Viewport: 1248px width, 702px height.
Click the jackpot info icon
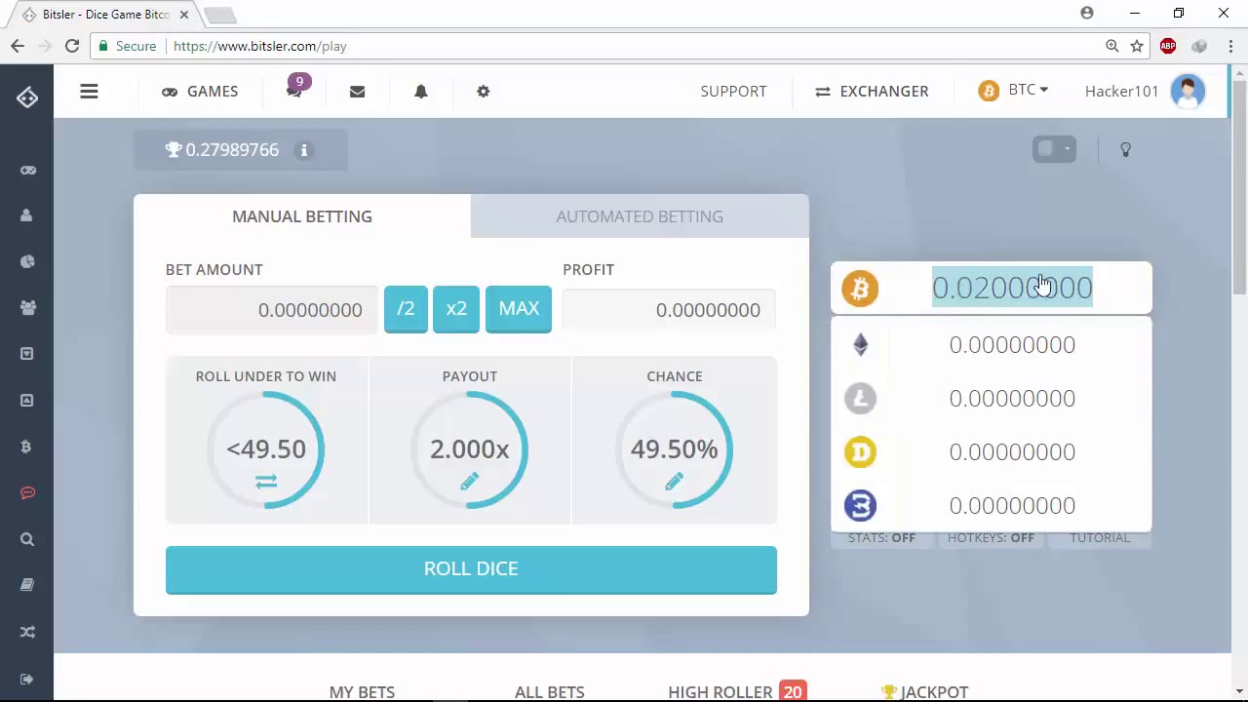303,150
